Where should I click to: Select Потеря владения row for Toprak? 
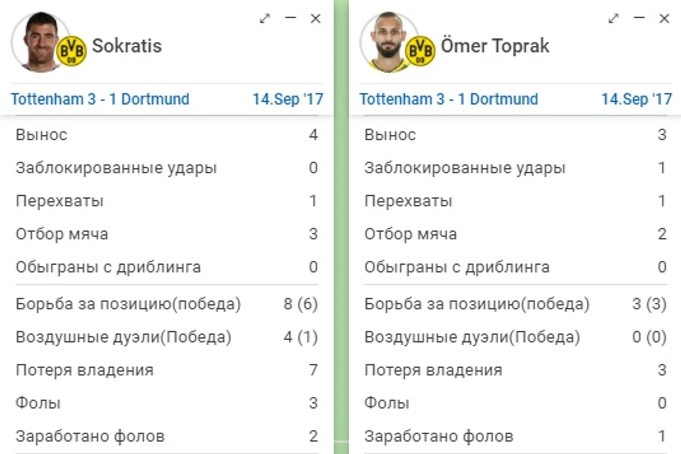tap(515, 370)
